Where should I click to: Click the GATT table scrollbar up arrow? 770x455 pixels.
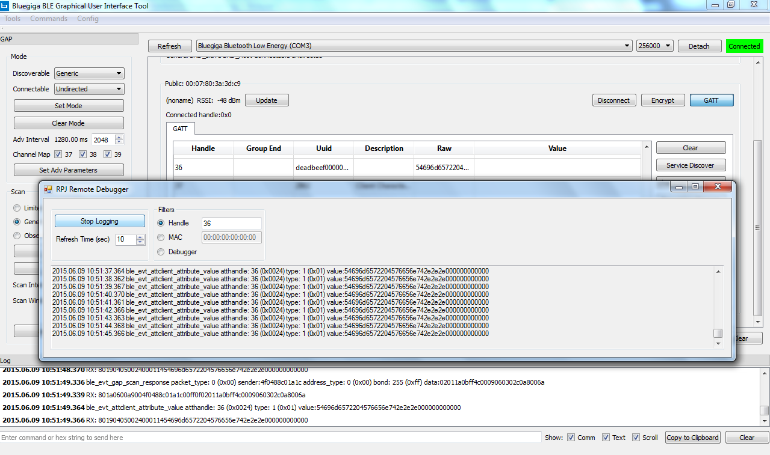[647, 147]
